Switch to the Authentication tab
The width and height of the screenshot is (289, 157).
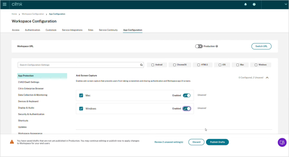[32, 30]
